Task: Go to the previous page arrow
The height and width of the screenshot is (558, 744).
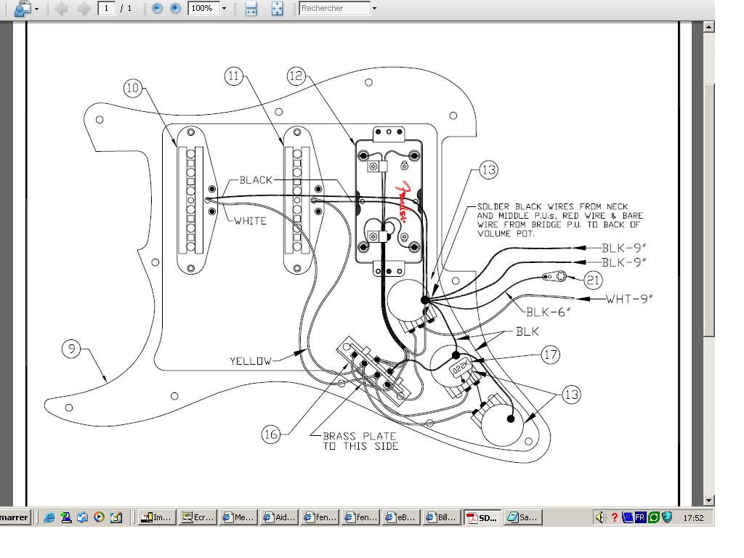Action: point(61,8)
